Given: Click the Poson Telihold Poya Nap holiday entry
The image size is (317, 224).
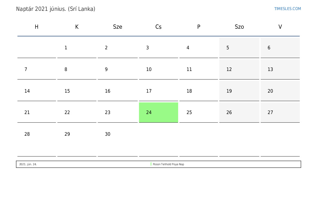Looking at the screenshot, I should click(168, 164).
